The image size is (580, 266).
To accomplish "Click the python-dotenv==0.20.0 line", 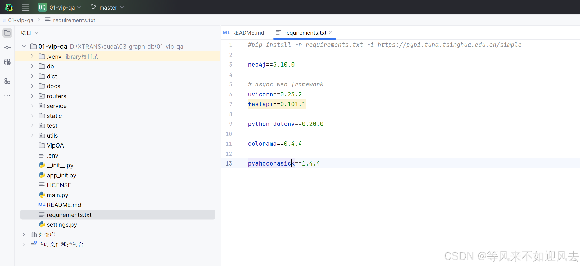I will pos(286,124).
